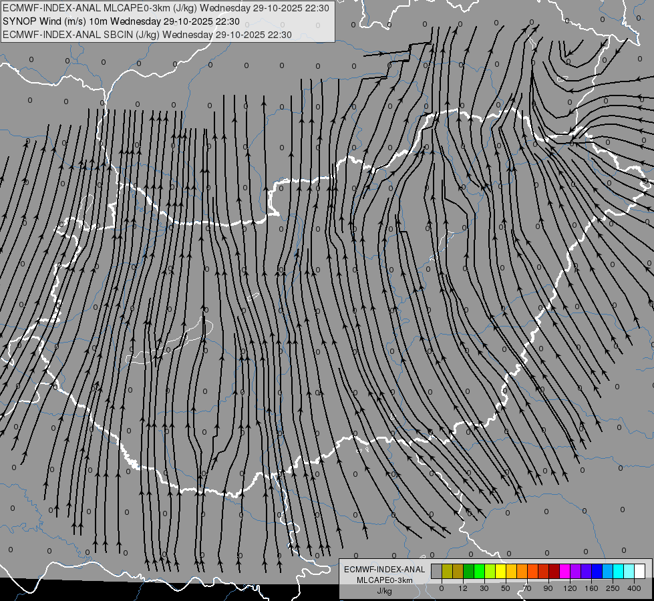Click the MLCAPE0-3km legend label
The width and height of the screenshot is (654, 601).
point(384,580)
